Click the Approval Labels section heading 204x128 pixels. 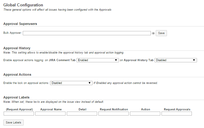(16, 97)
